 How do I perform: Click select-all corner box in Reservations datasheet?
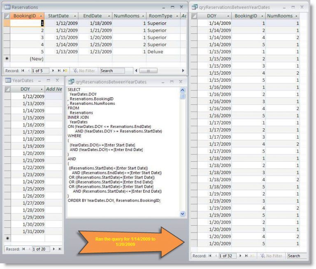pyautogui.click(x=7, y=16)
